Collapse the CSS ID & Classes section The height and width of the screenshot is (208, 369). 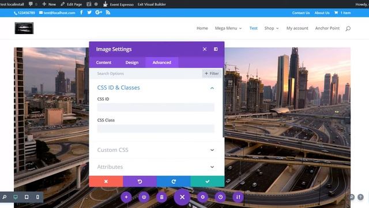[x=212, y=88]
